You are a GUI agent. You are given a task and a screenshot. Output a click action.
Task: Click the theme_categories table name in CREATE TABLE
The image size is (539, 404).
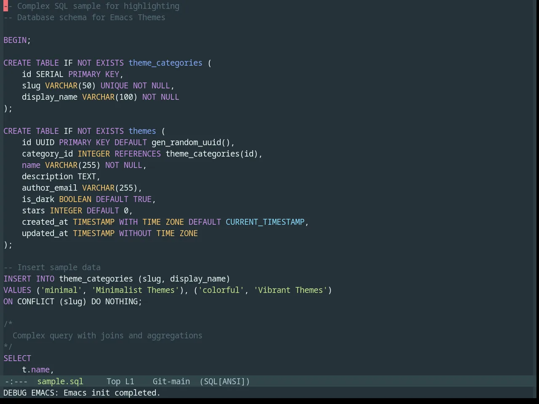pyautogui.click(x=165, y=63)
